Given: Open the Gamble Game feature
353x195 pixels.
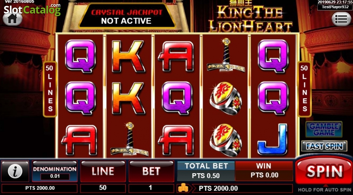Looking at the screenshot, I should [x=324, y=129].
